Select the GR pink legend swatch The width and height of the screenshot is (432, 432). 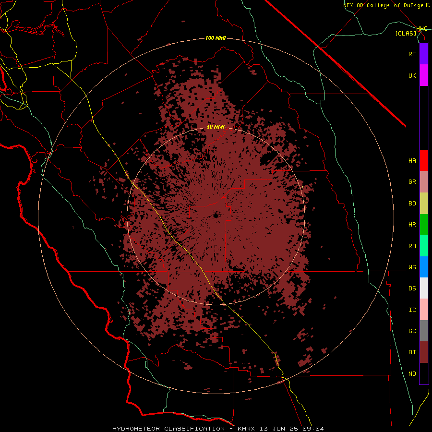tap(424, 182)
